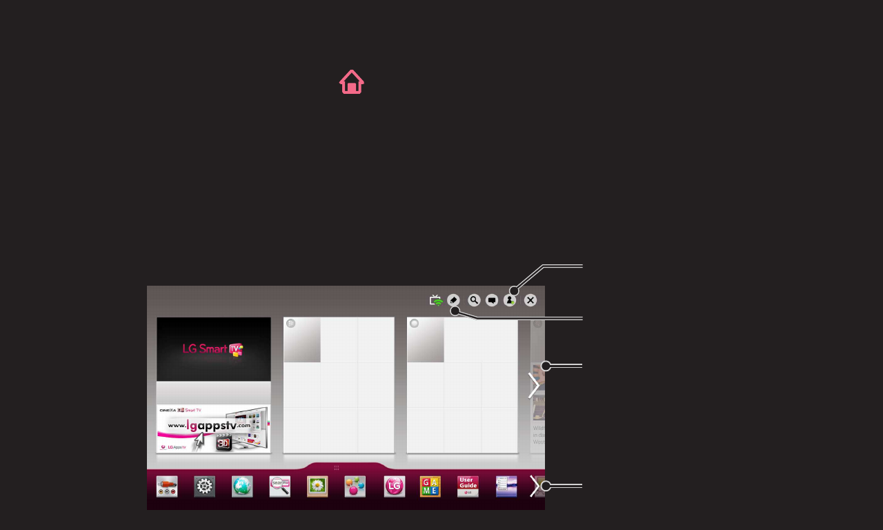Select the settings gear in the launcher bar

pyautogui.click(x=204, y=486)
